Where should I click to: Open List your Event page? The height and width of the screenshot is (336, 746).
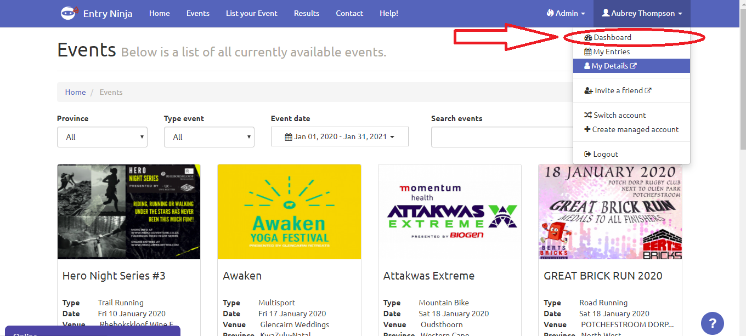[252, 13]
